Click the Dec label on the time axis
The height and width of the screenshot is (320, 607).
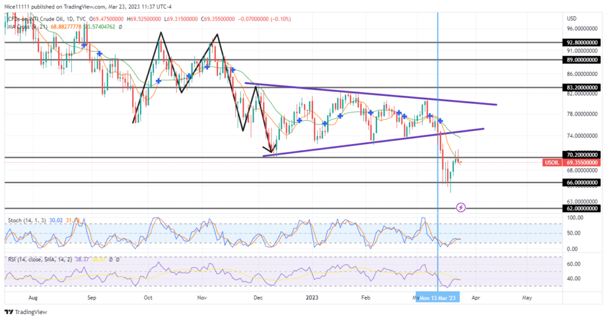pos(258,297)
